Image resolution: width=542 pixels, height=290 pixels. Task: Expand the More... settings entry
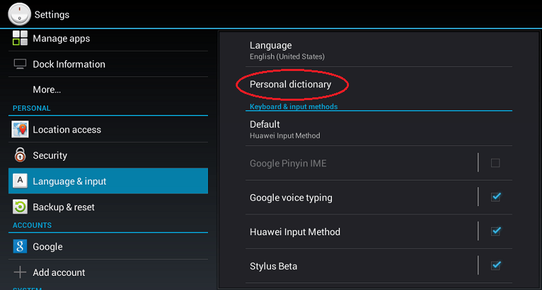108,90
